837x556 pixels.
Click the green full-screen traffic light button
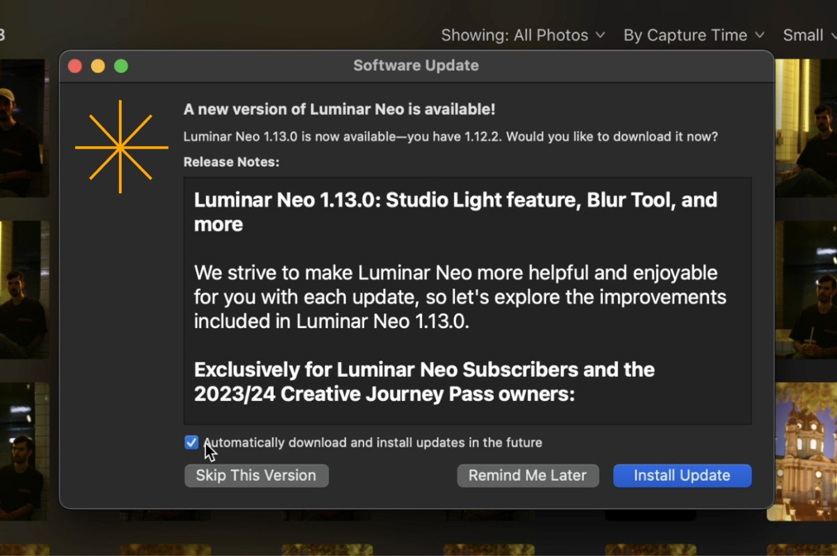point(121,65)
